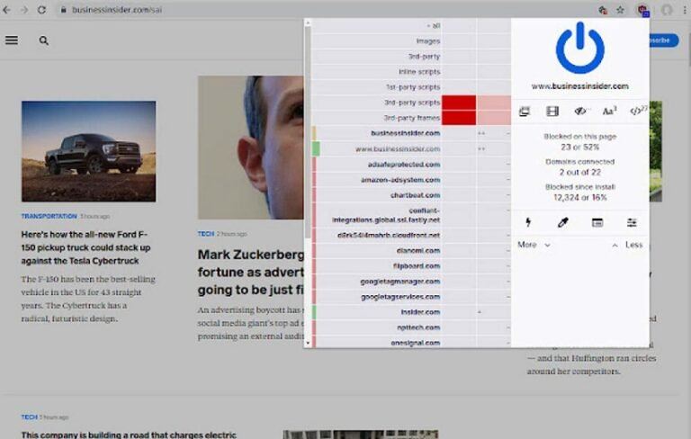This screenshot has height=439, width=691.
Task: Select the googletagmanager.com domain row
Action: coord(401,282)
